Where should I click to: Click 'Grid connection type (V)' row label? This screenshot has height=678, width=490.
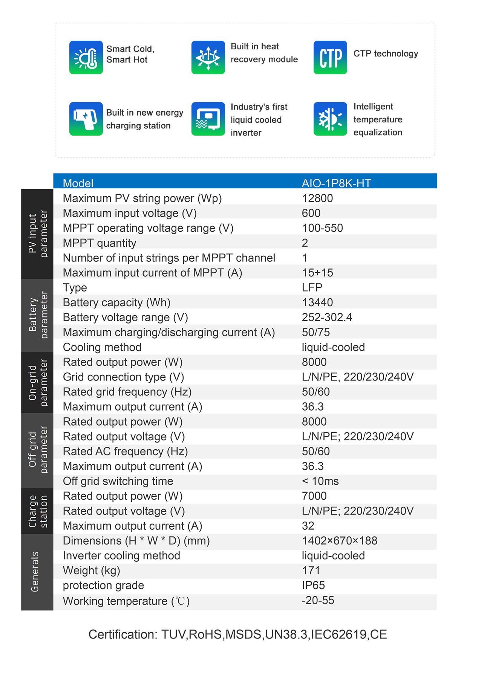click(124, 377)
